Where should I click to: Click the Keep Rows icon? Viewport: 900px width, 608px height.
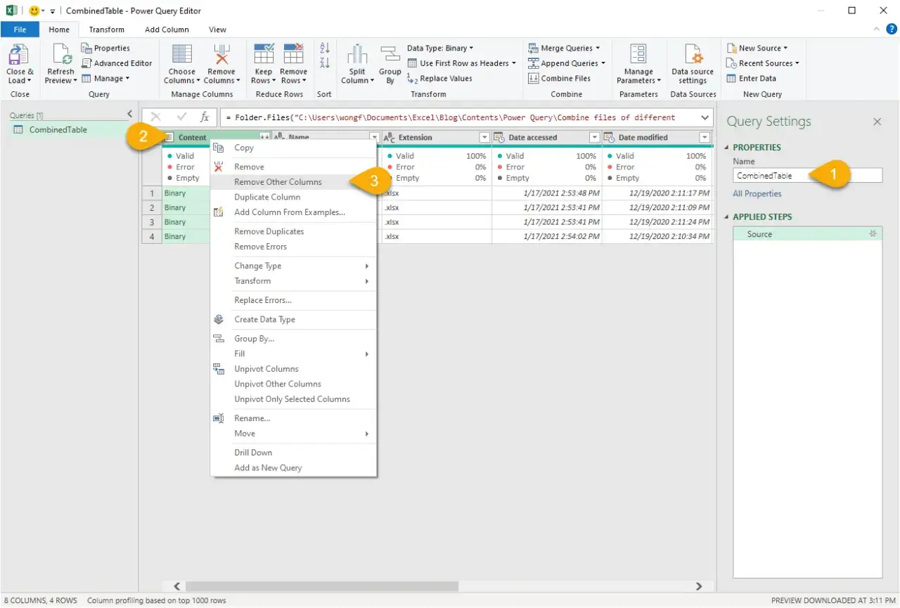tap(264, 55)
